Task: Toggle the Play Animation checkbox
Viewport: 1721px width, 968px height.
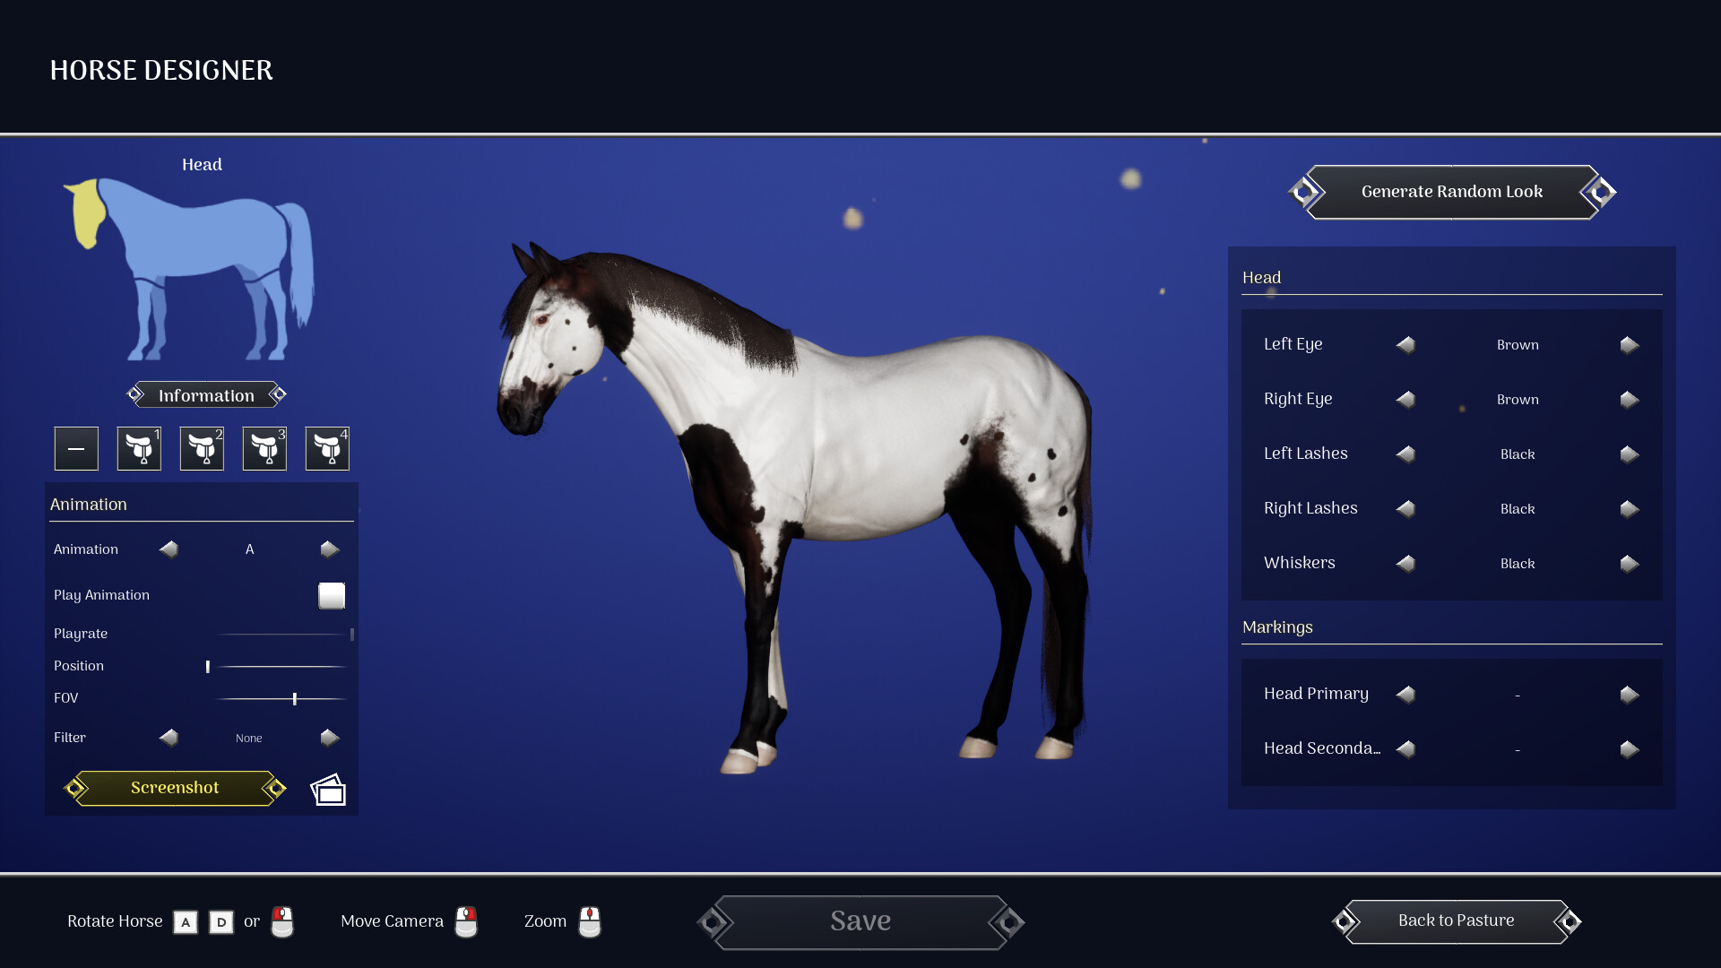Action: pyautogui.click(x=332, y=595)
